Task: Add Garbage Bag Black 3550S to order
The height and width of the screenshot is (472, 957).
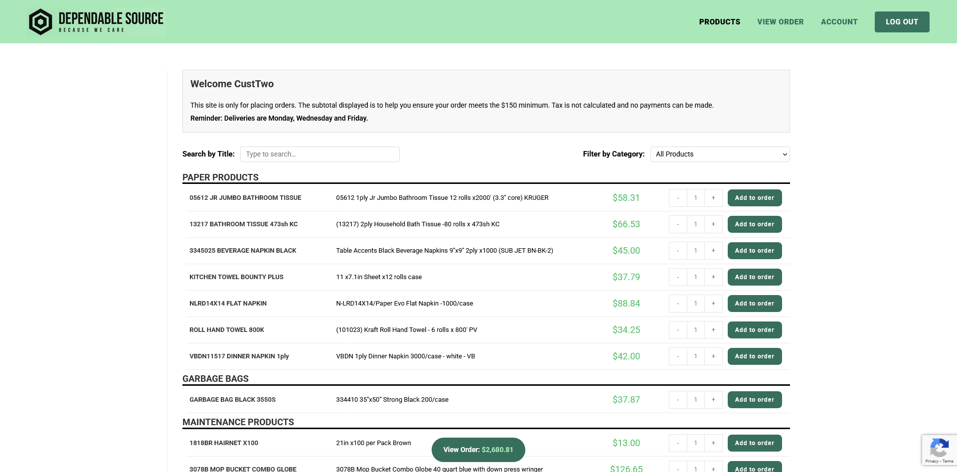Action: coord(754,400)
